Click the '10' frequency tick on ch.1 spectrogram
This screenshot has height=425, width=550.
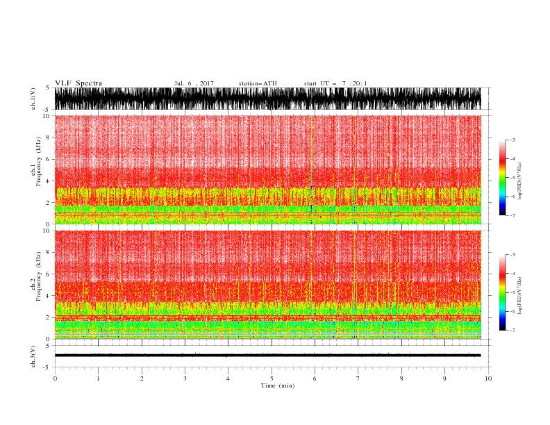pyautogui.click(x=47, y=116)
